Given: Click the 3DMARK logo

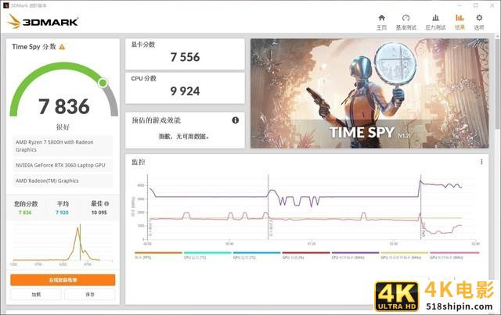Looking at the screenshot, I should click(x=42, y=21).
